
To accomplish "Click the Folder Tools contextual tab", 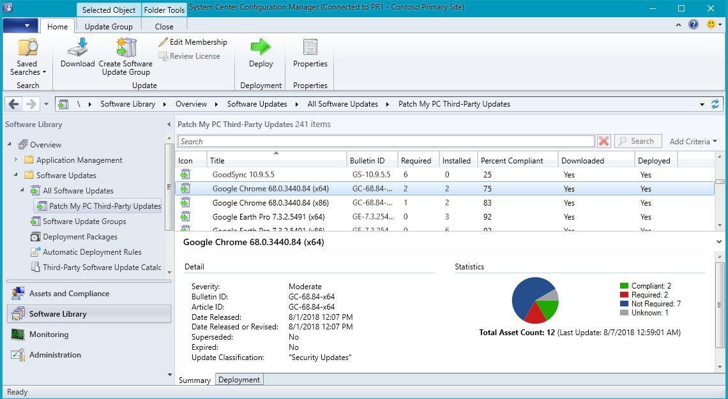I will pos(164,10).
